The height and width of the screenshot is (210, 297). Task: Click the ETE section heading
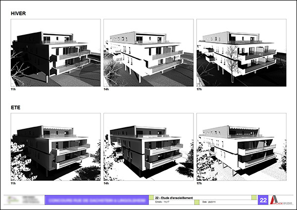click(x=16, y=106)
